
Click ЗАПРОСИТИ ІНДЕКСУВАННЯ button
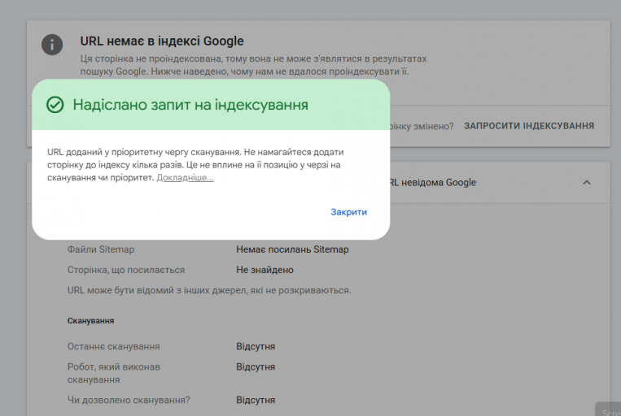pyautogui.click(x=529, y=126)
